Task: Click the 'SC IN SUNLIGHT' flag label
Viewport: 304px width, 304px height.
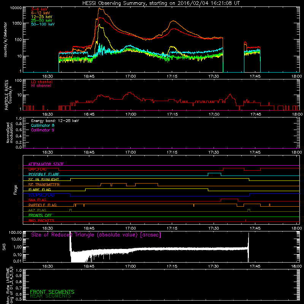Action: click(x=44, y=179)
